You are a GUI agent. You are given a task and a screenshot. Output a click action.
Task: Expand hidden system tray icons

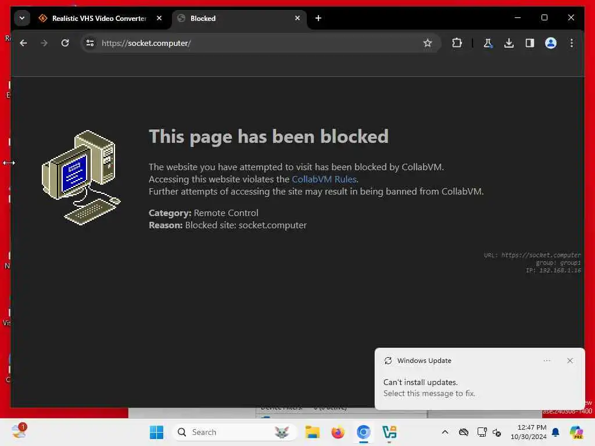(445, 432)
